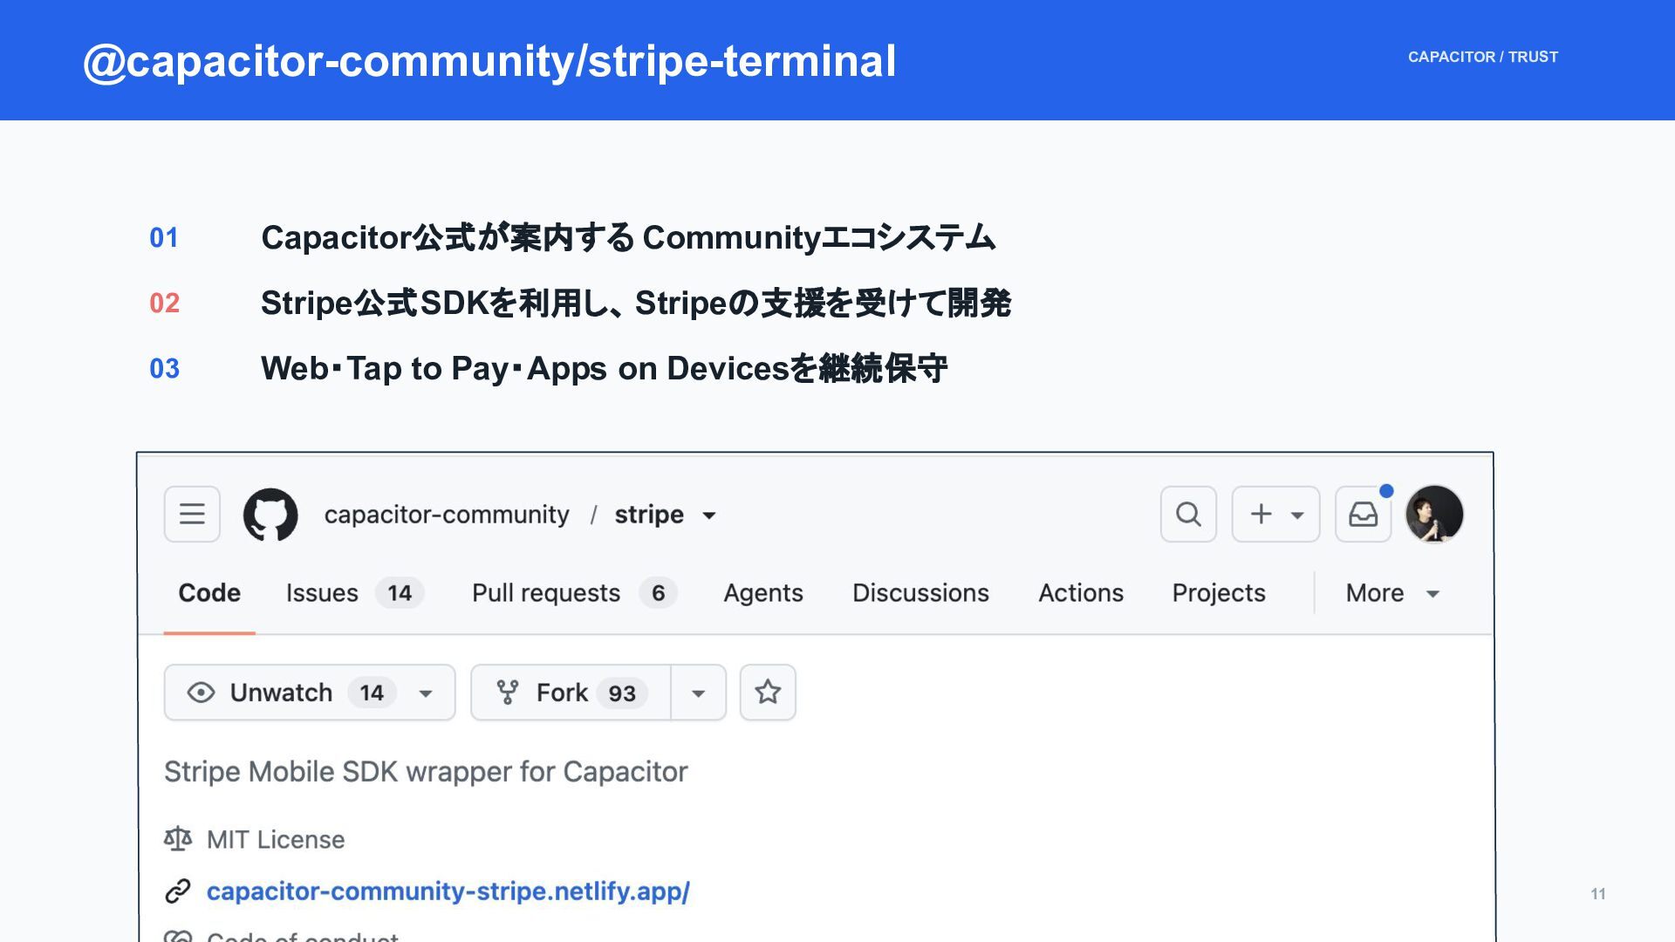Click the line starting 'Web・Tap to Pay'
The image size is (1675, 942).
click(604, 368)
